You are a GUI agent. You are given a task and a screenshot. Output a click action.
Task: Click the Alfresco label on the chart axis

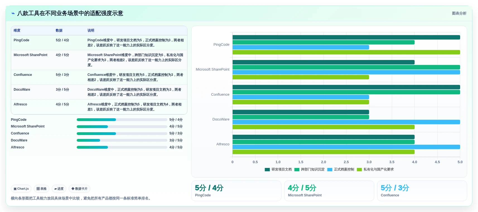223,144
